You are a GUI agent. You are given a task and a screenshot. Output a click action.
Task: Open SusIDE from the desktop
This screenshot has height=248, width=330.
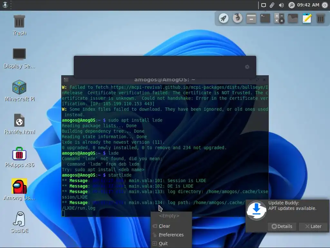pyautogui.click(x=19, y=222)
